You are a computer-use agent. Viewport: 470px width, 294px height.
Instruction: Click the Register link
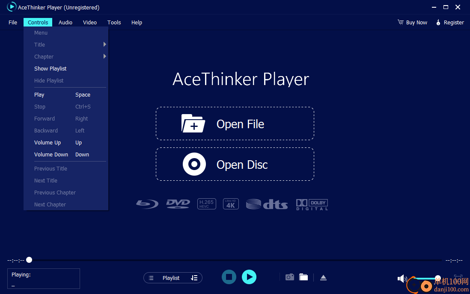tap(453, 23)
